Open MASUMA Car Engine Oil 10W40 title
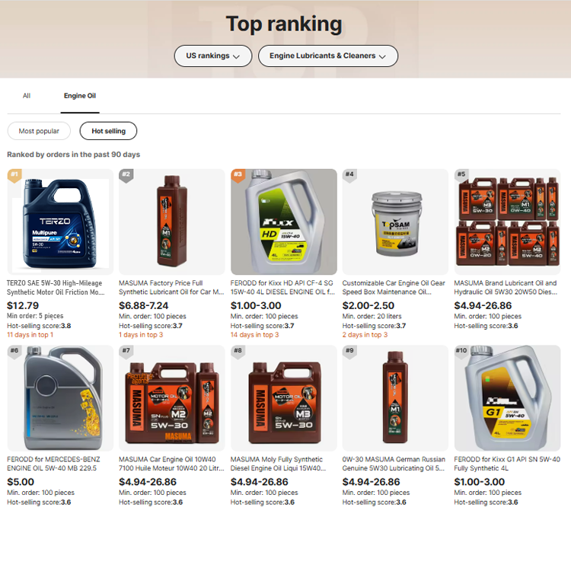The width and height of the screenshot is (571, 571). [x=171, y=464]
